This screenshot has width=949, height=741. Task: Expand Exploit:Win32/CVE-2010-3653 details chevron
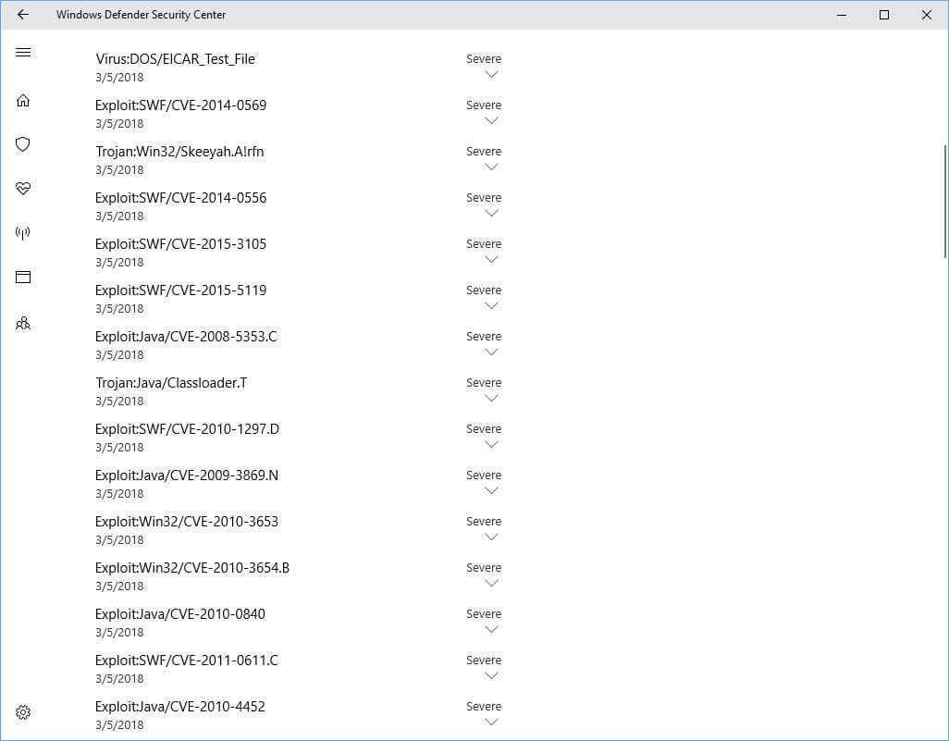click(491, 537)
